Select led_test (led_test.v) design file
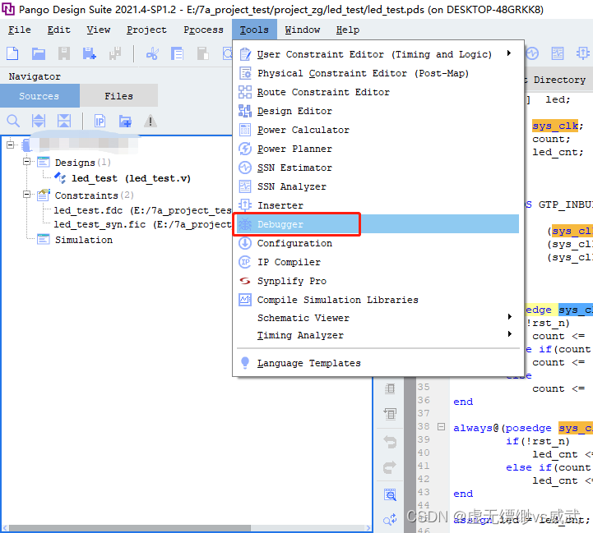Viewport: 593px width, 533px height. tap(131, 178)
